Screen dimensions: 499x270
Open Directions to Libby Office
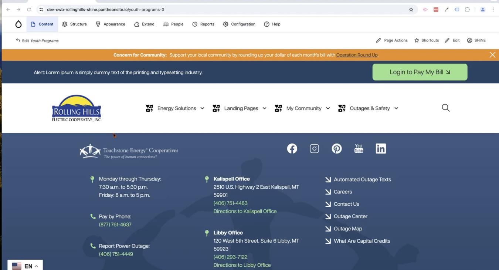242,265
